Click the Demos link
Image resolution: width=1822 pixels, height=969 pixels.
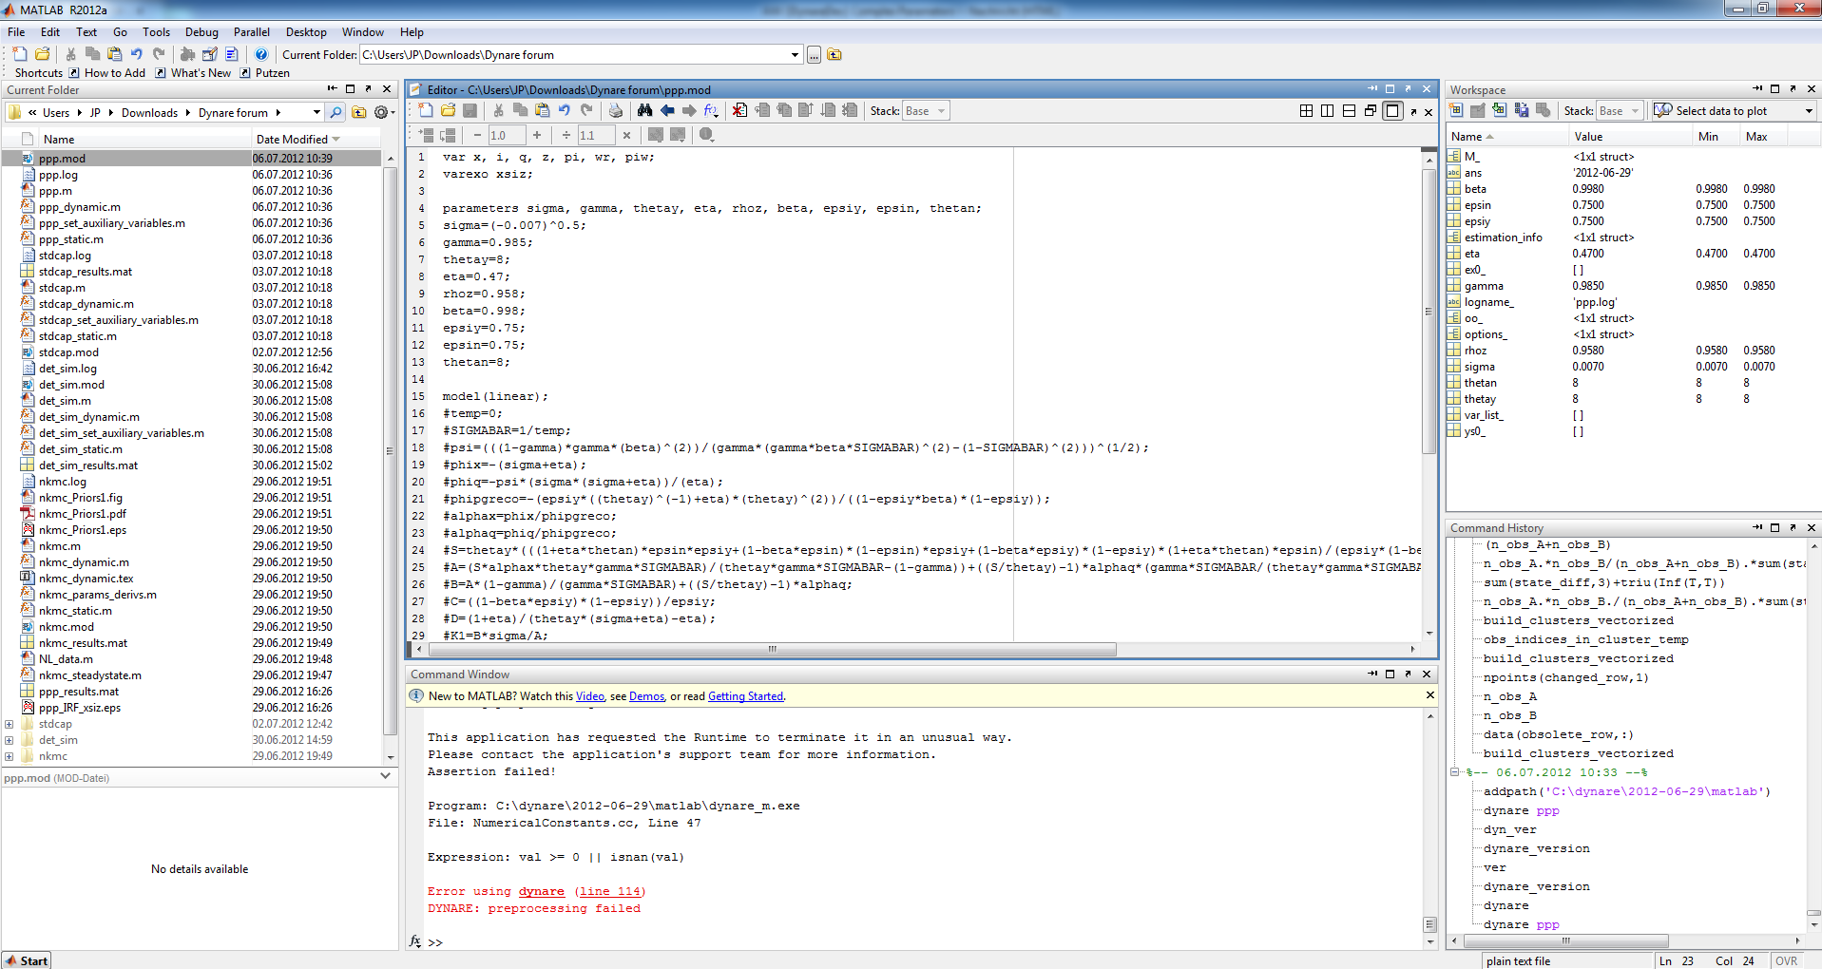click(x=646, y=696)
